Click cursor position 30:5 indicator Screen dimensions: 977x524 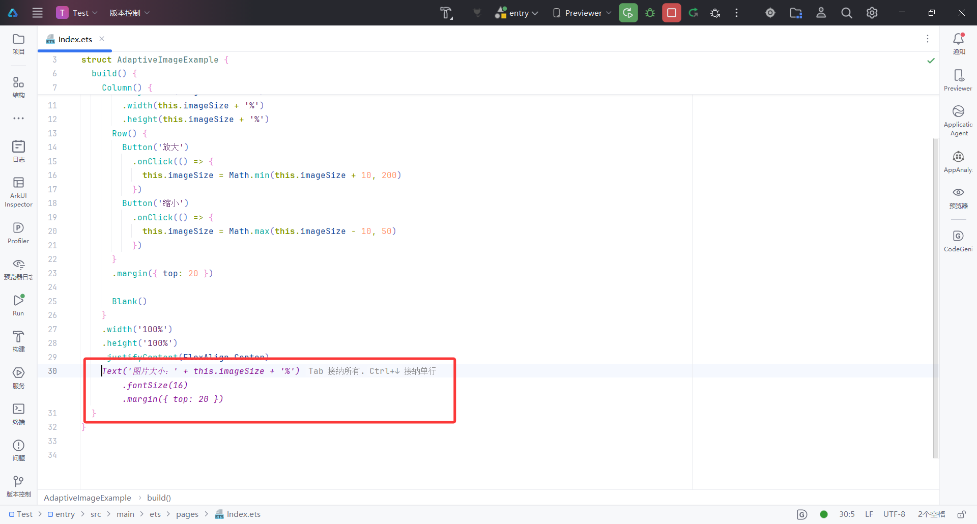click(847, 514)
